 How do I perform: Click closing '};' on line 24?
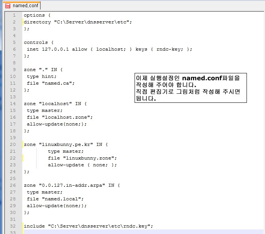point(26,172)
